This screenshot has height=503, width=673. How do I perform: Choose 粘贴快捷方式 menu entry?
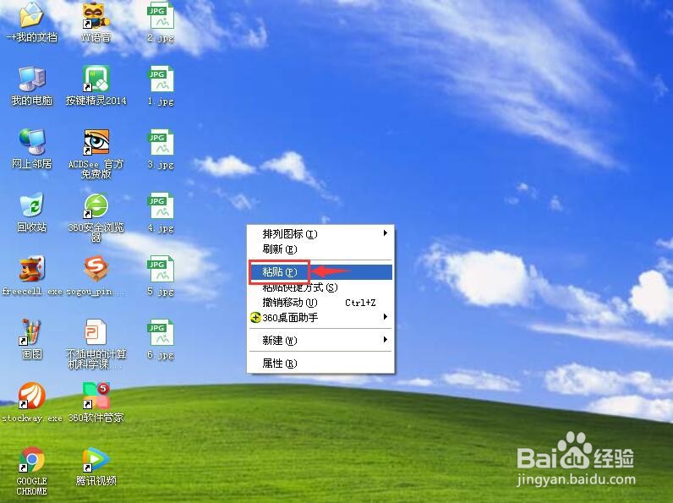tap(320, 287)
